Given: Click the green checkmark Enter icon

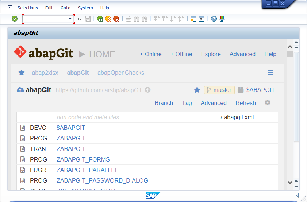Looking at the screenshot, I should 15,19.
